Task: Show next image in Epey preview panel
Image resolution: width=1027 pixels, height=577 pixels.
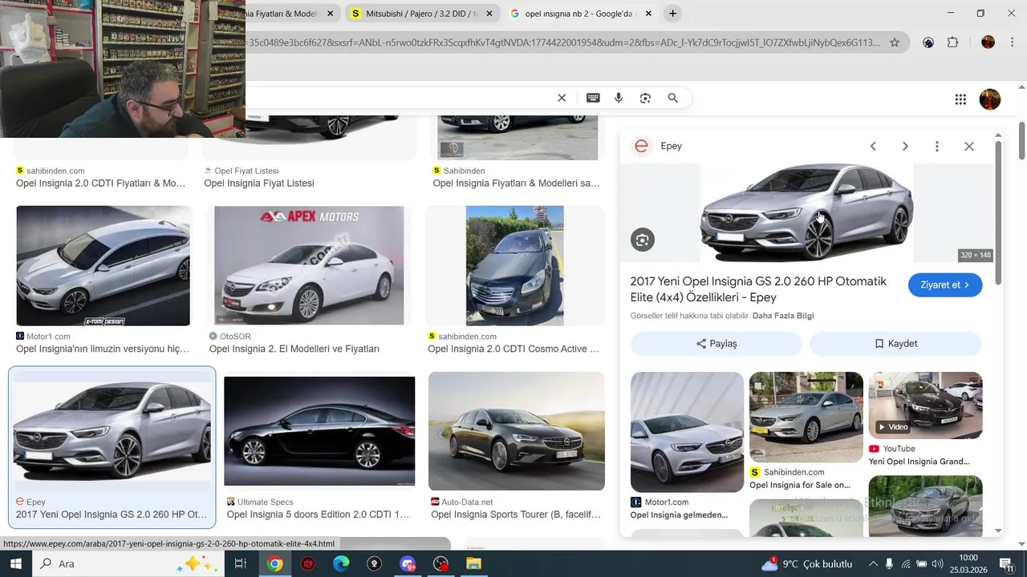Action: click(x=905, y=146)
